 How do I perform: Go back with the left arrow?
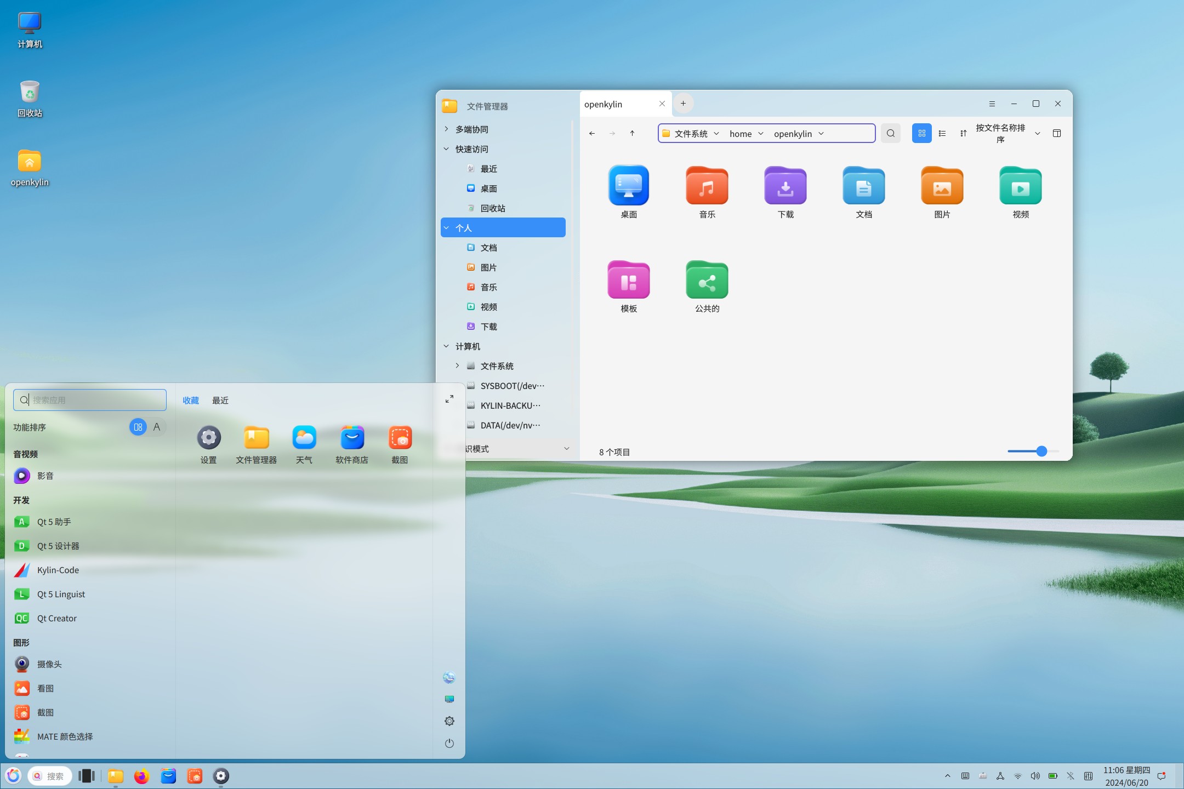[592, 133]
